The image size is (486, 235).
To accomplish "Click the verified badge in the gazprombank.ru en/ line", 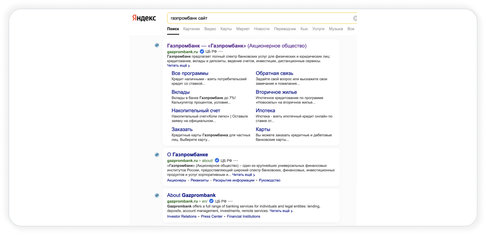I will click(211, 201).
